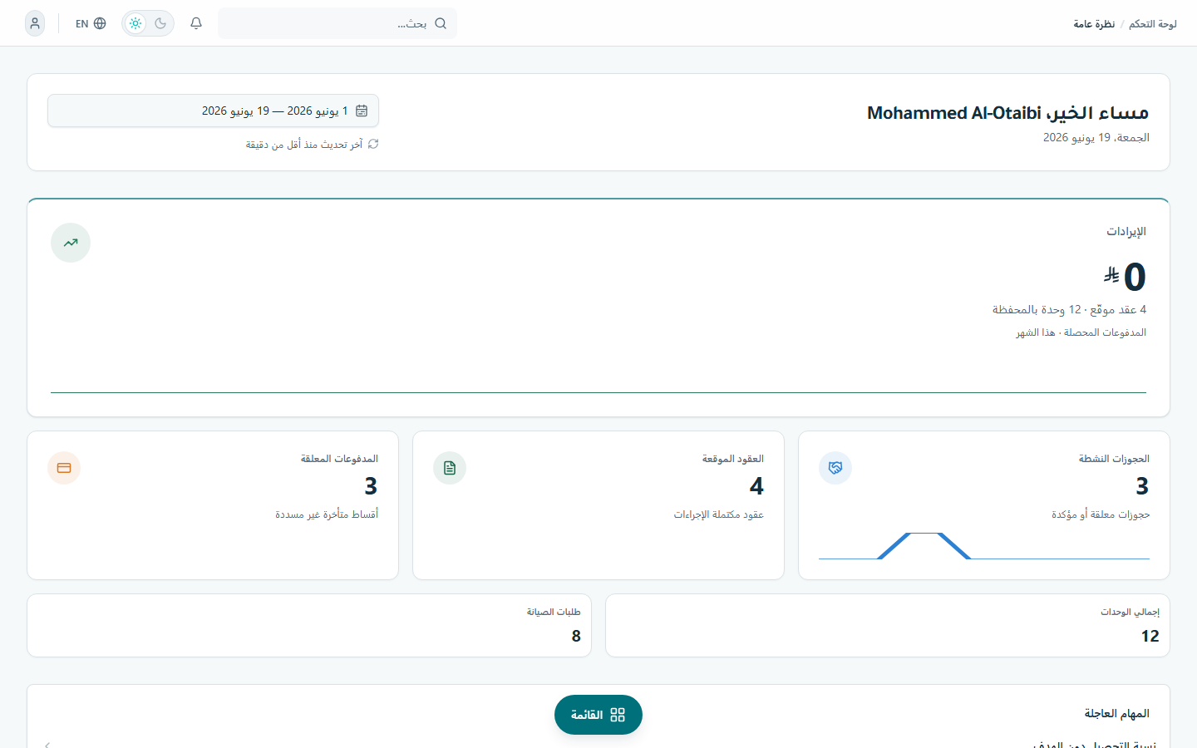Click the document icon in العقود الموقعة
This screenshot has height=748, width=1197.
tap(450, 468)
